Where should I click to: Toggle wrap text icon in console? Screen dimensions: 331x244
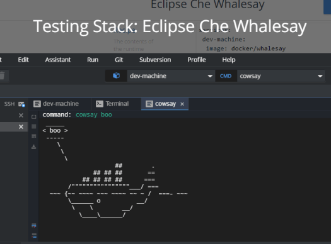click(x=34, y=226)
